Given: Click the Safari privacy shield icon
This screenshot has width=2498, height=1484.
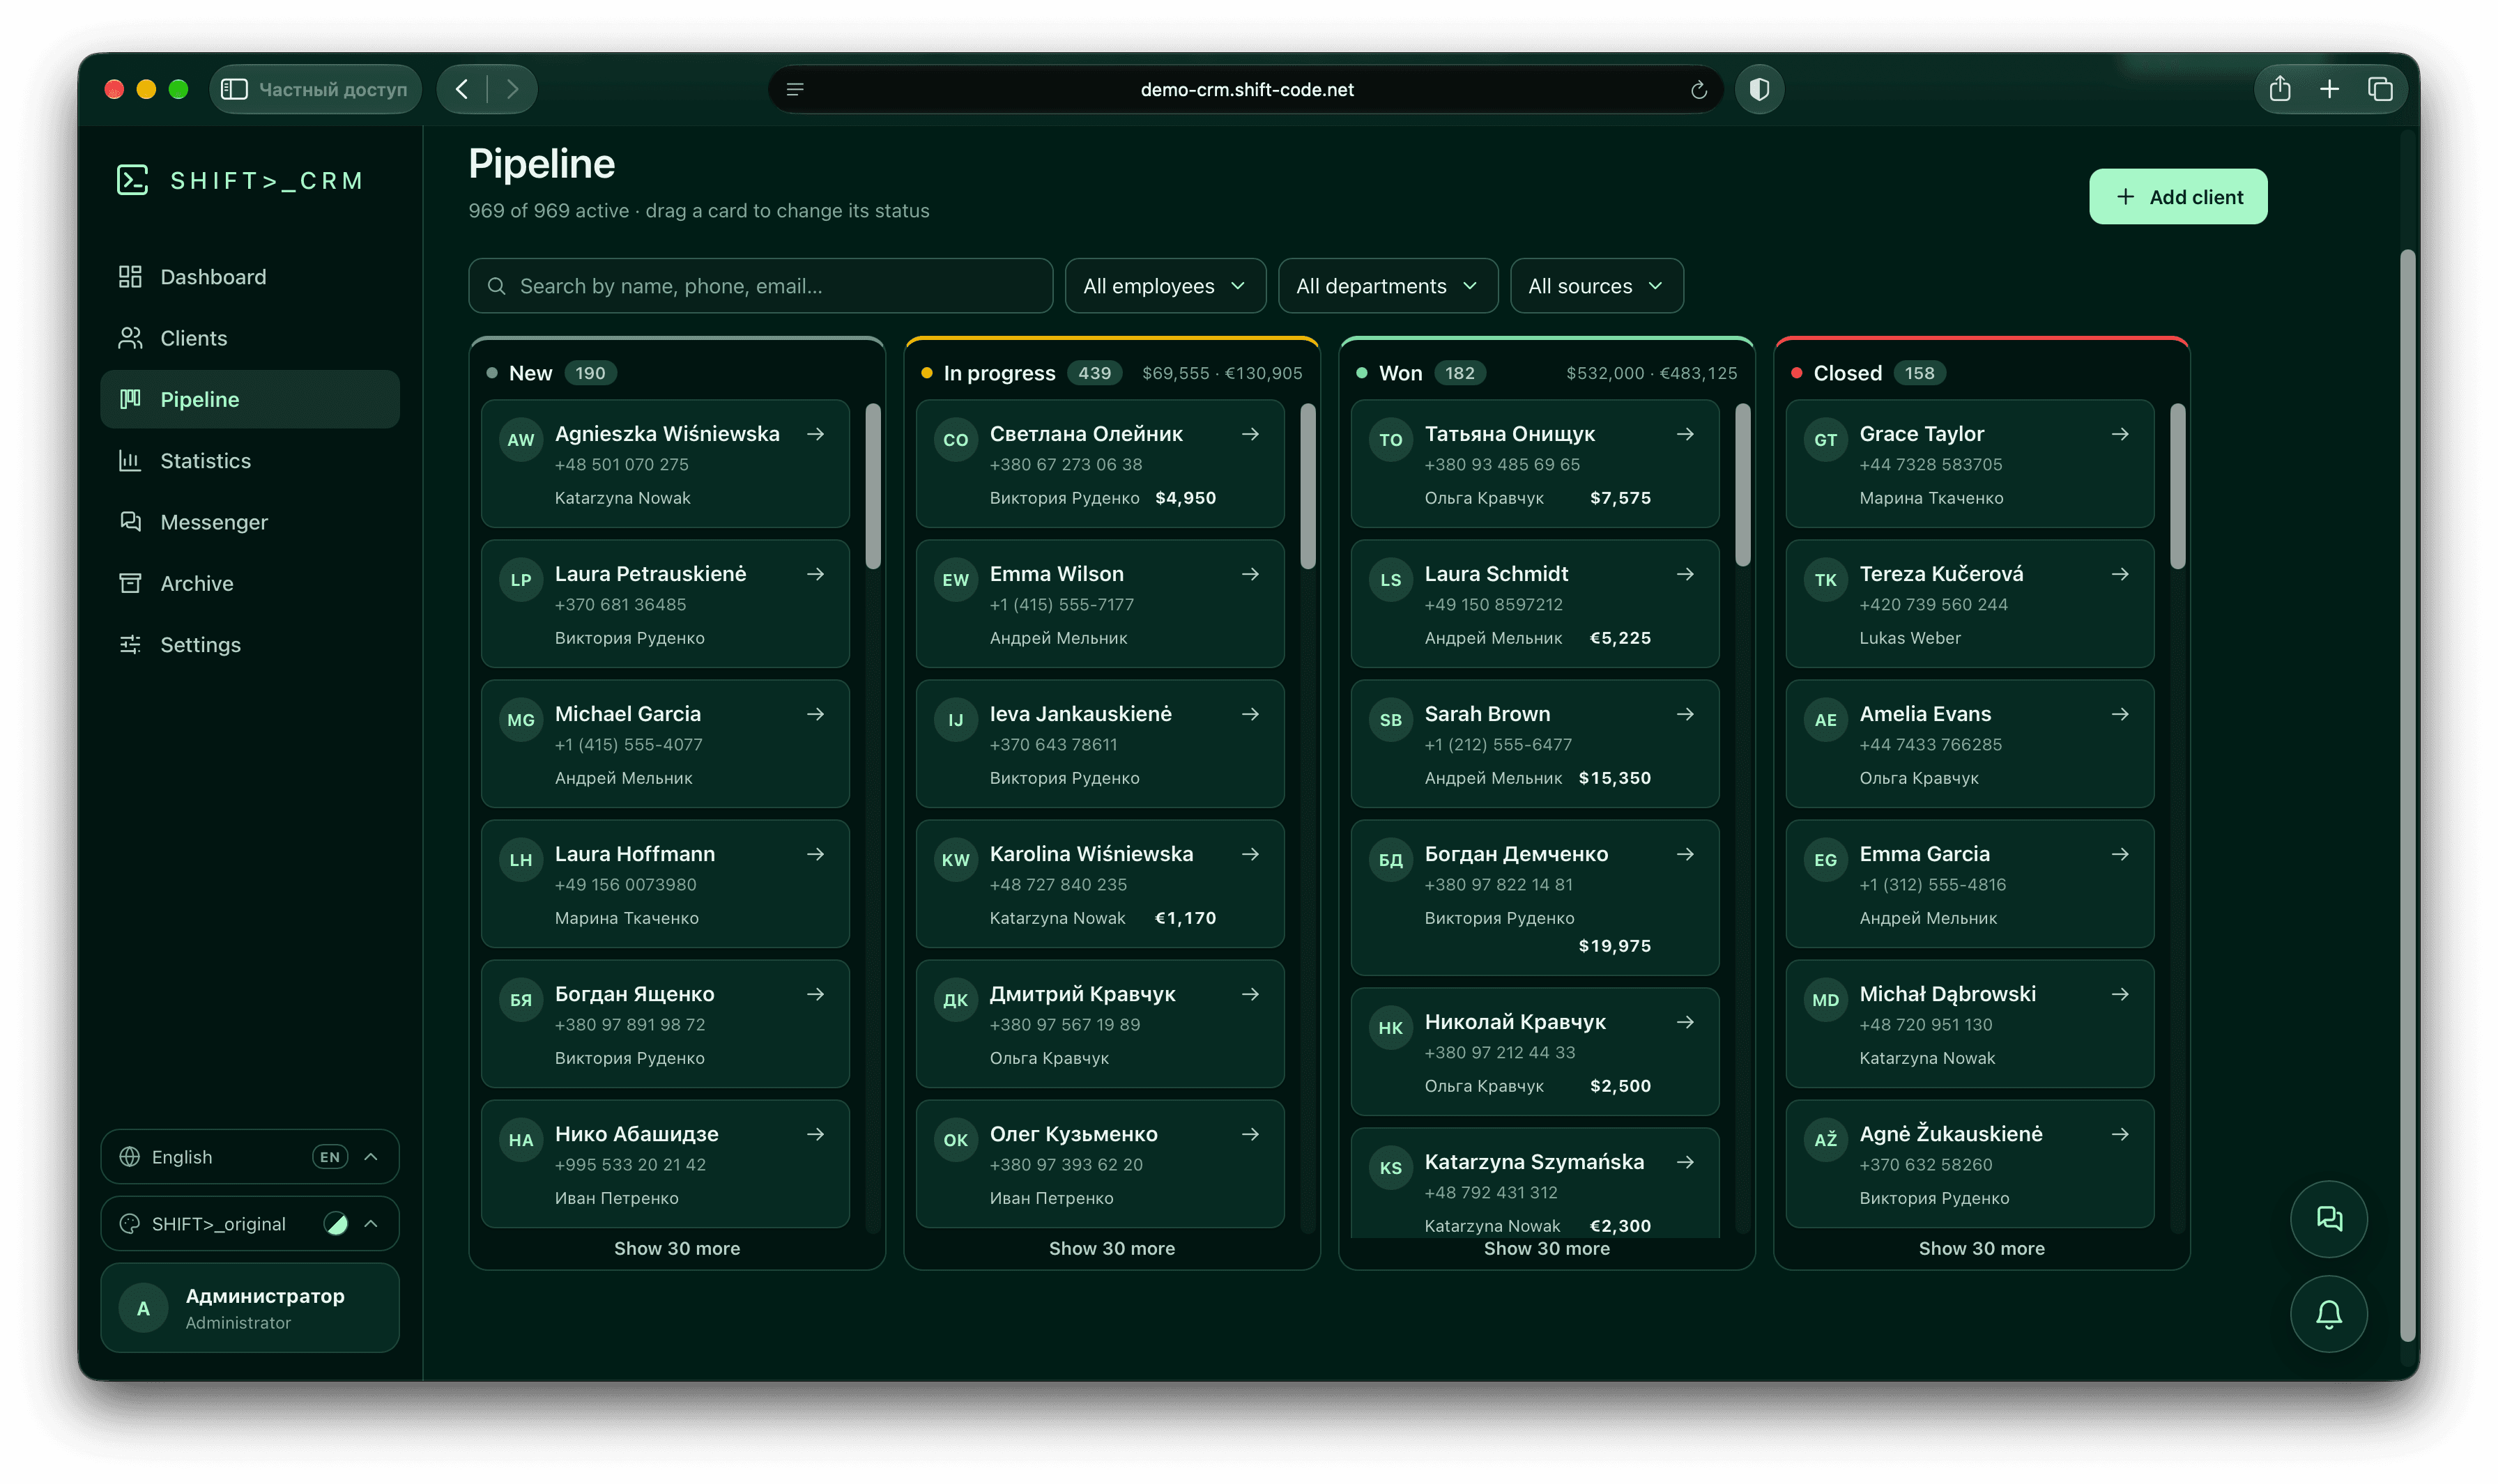Looking at the screenshot, I should [1758, 90].
